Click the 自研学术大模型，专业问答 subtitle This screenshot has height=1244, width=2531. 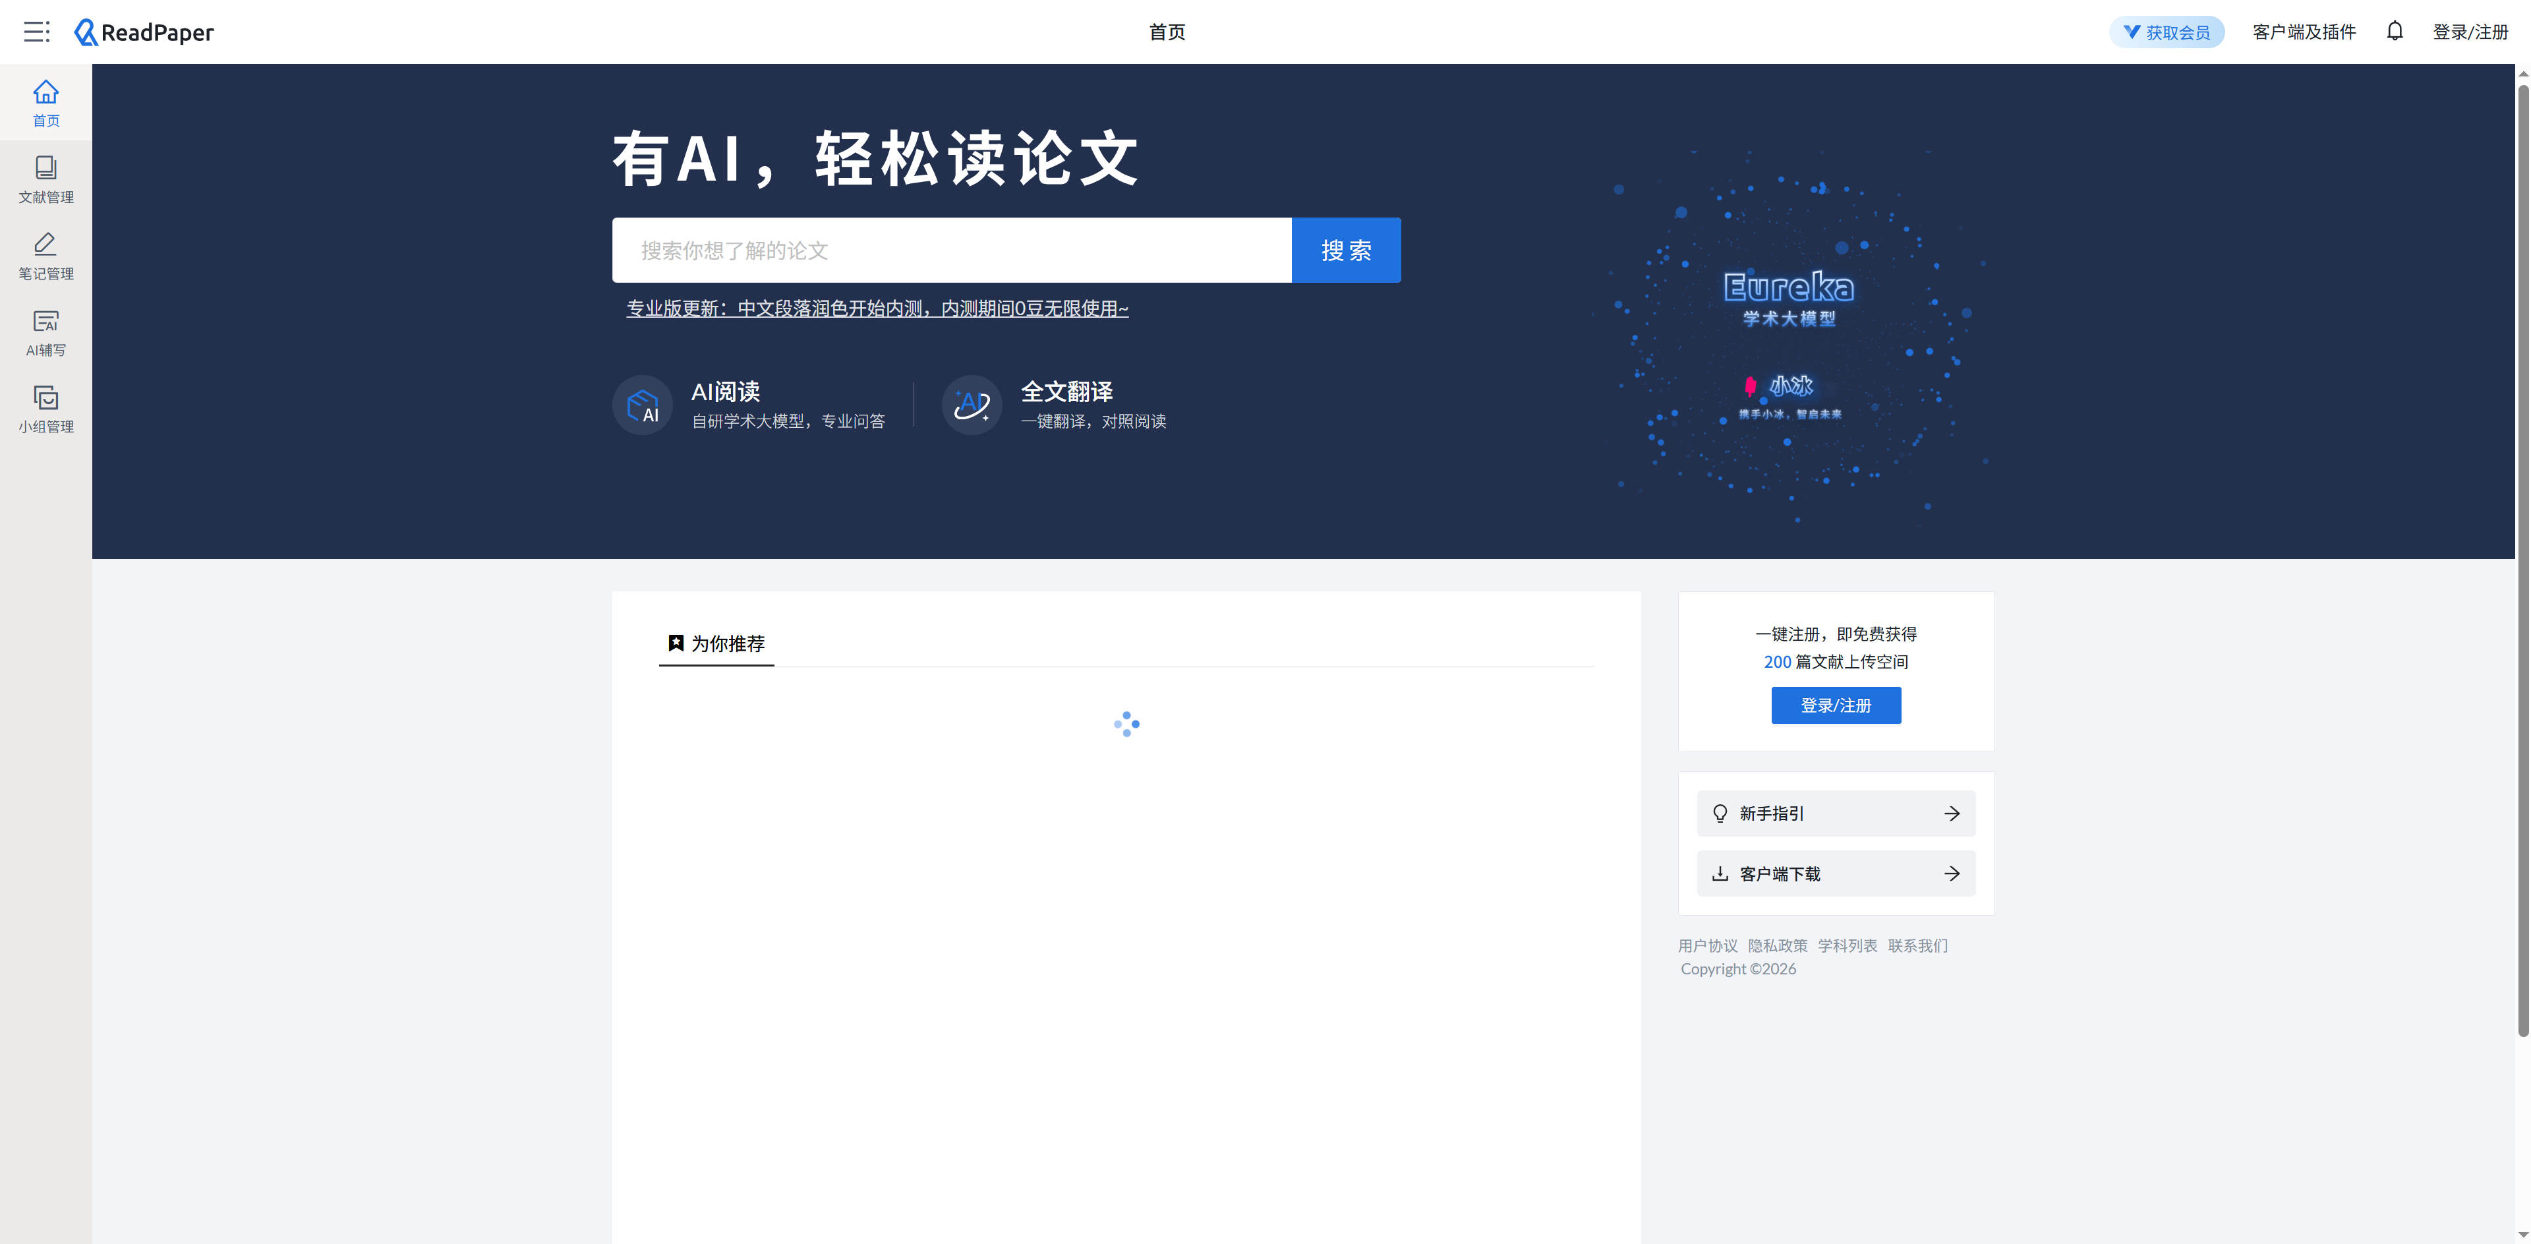(788, 421)
